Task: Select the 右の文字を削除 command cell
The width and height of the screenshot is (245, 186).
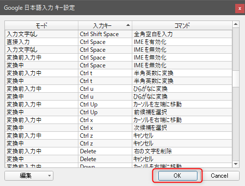Action: 182,151
